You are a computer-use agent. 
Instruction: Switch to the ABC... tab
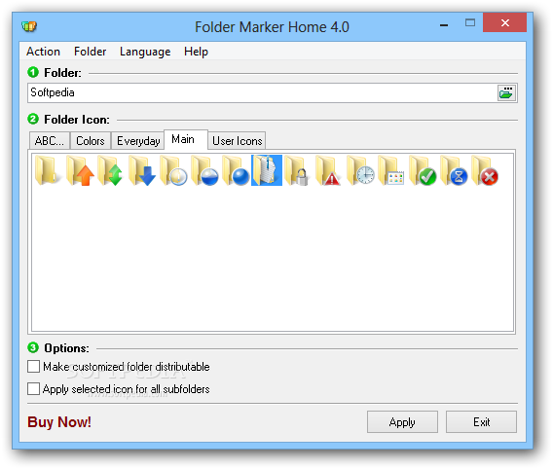click(50, 141)
